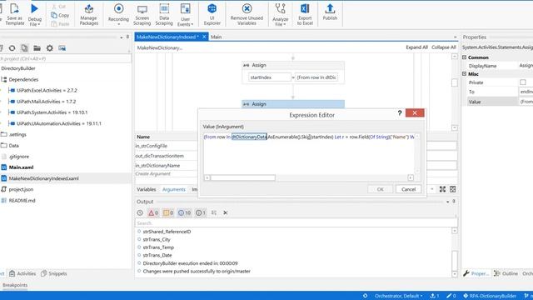Collapse the Common properties section
This screenshot has height=300, width=533.
[x=465, y=57]
